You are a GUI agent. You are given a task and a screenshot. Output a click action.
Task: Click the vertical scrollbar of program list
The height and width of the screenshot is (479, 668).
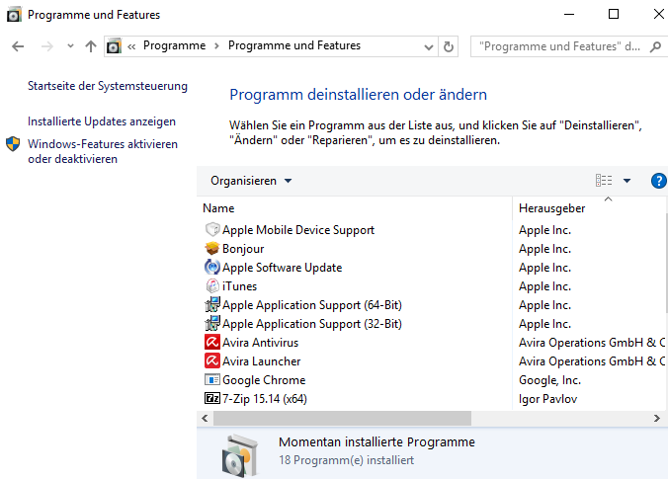tap(666, 264)
